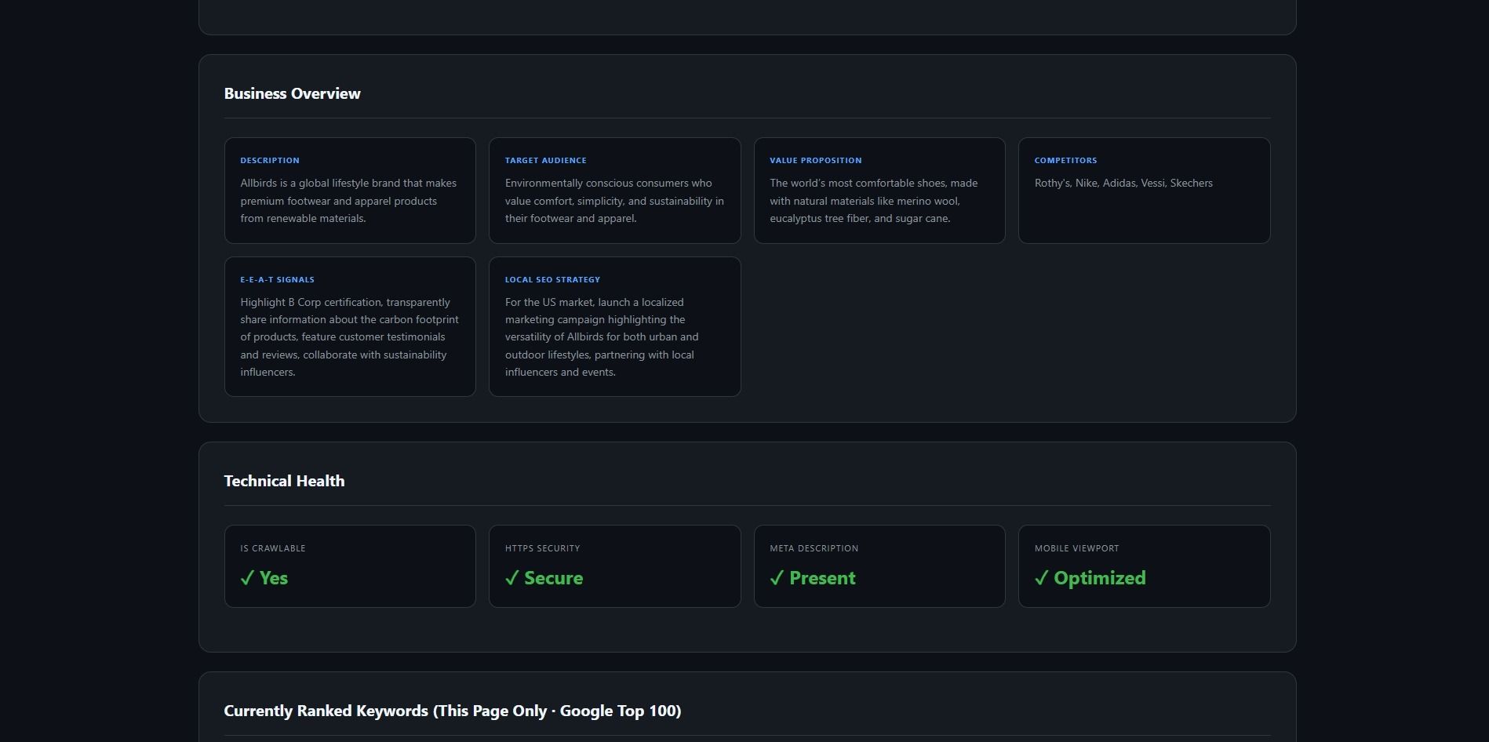Click the checkmark icon before Present
Image resolution: width=1489 pixels, height=742 pixels.
777,578
